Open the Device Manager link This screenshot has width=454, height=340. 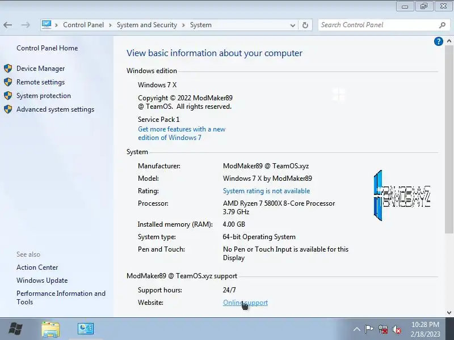[40, 69]
